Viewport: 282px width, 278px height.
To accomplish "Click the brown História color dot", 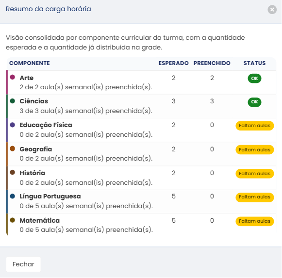I will (13, 172).
